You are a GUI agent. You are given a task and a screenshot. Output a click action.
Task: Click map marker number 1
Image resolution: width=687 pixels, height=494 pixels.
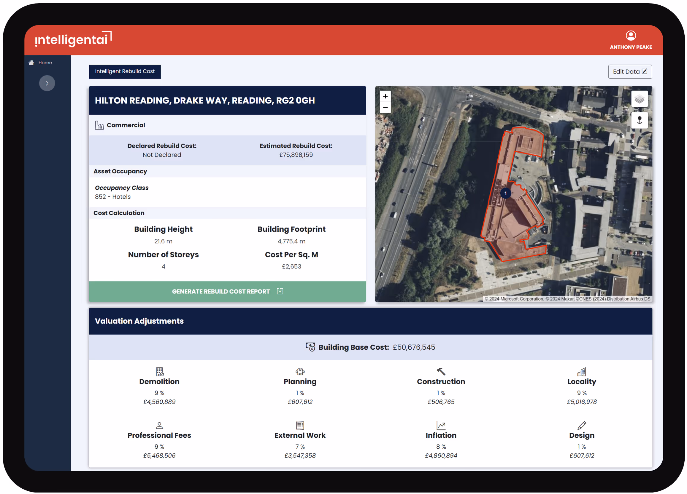(x=506, y=193)
